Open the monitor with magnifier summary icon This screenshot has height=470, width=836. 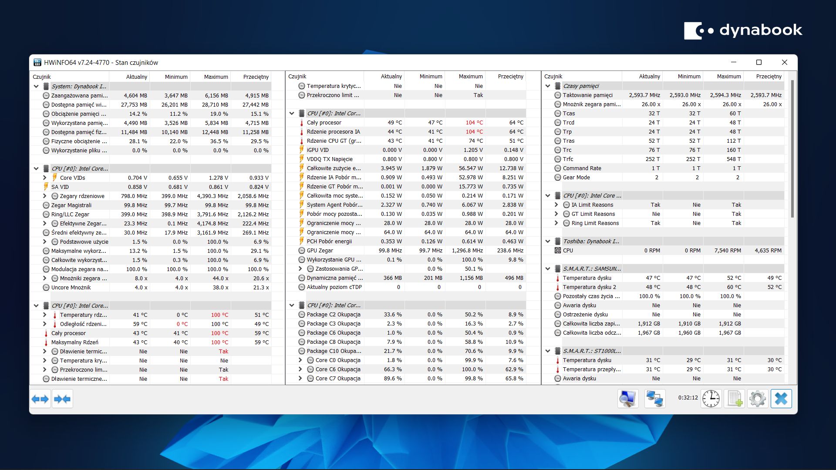628,399
